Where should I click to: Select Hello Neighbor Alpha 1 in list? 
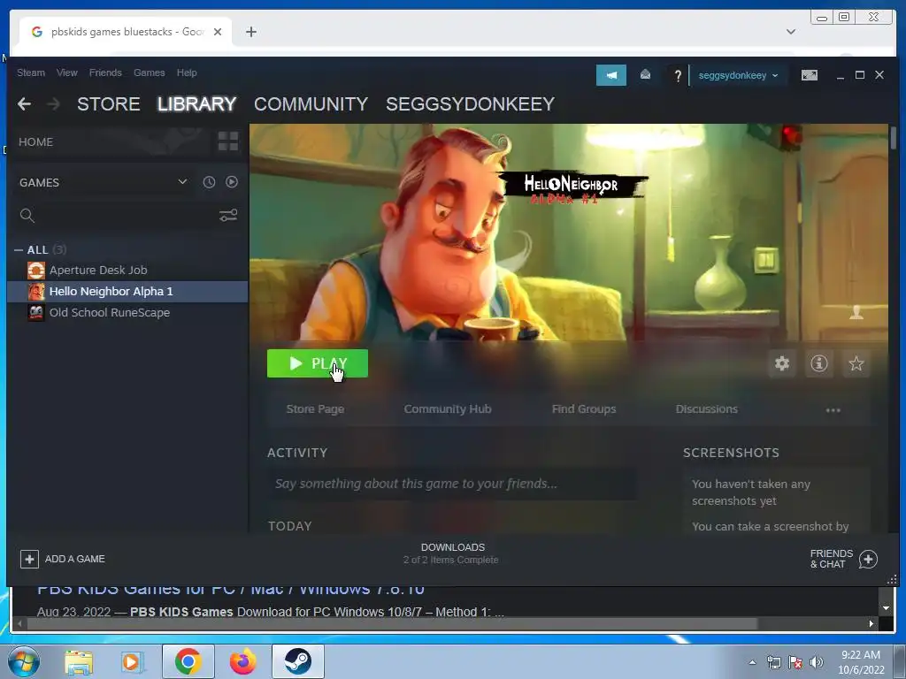[x=127, y=292]
